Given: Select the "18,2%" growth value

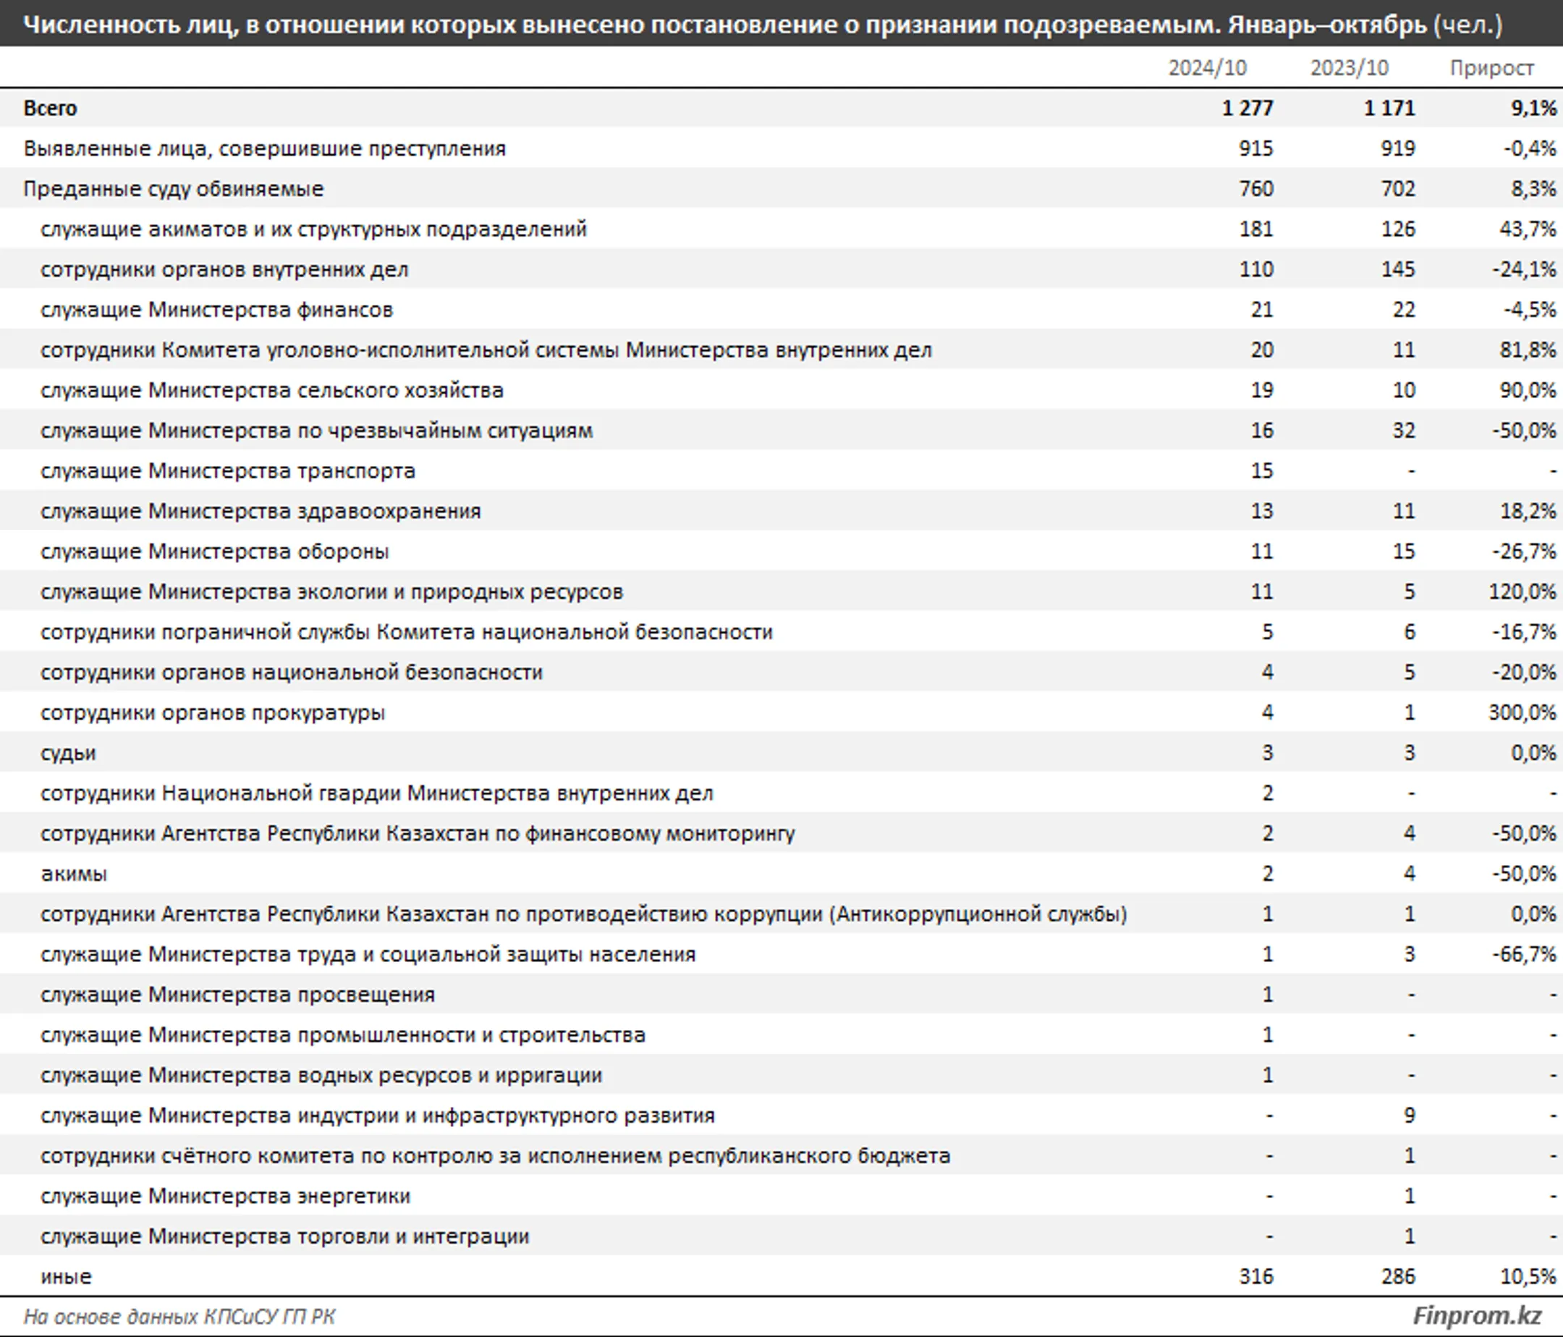Looking at the screenshot, I should pyautogui.click(x=1528, y=512).
